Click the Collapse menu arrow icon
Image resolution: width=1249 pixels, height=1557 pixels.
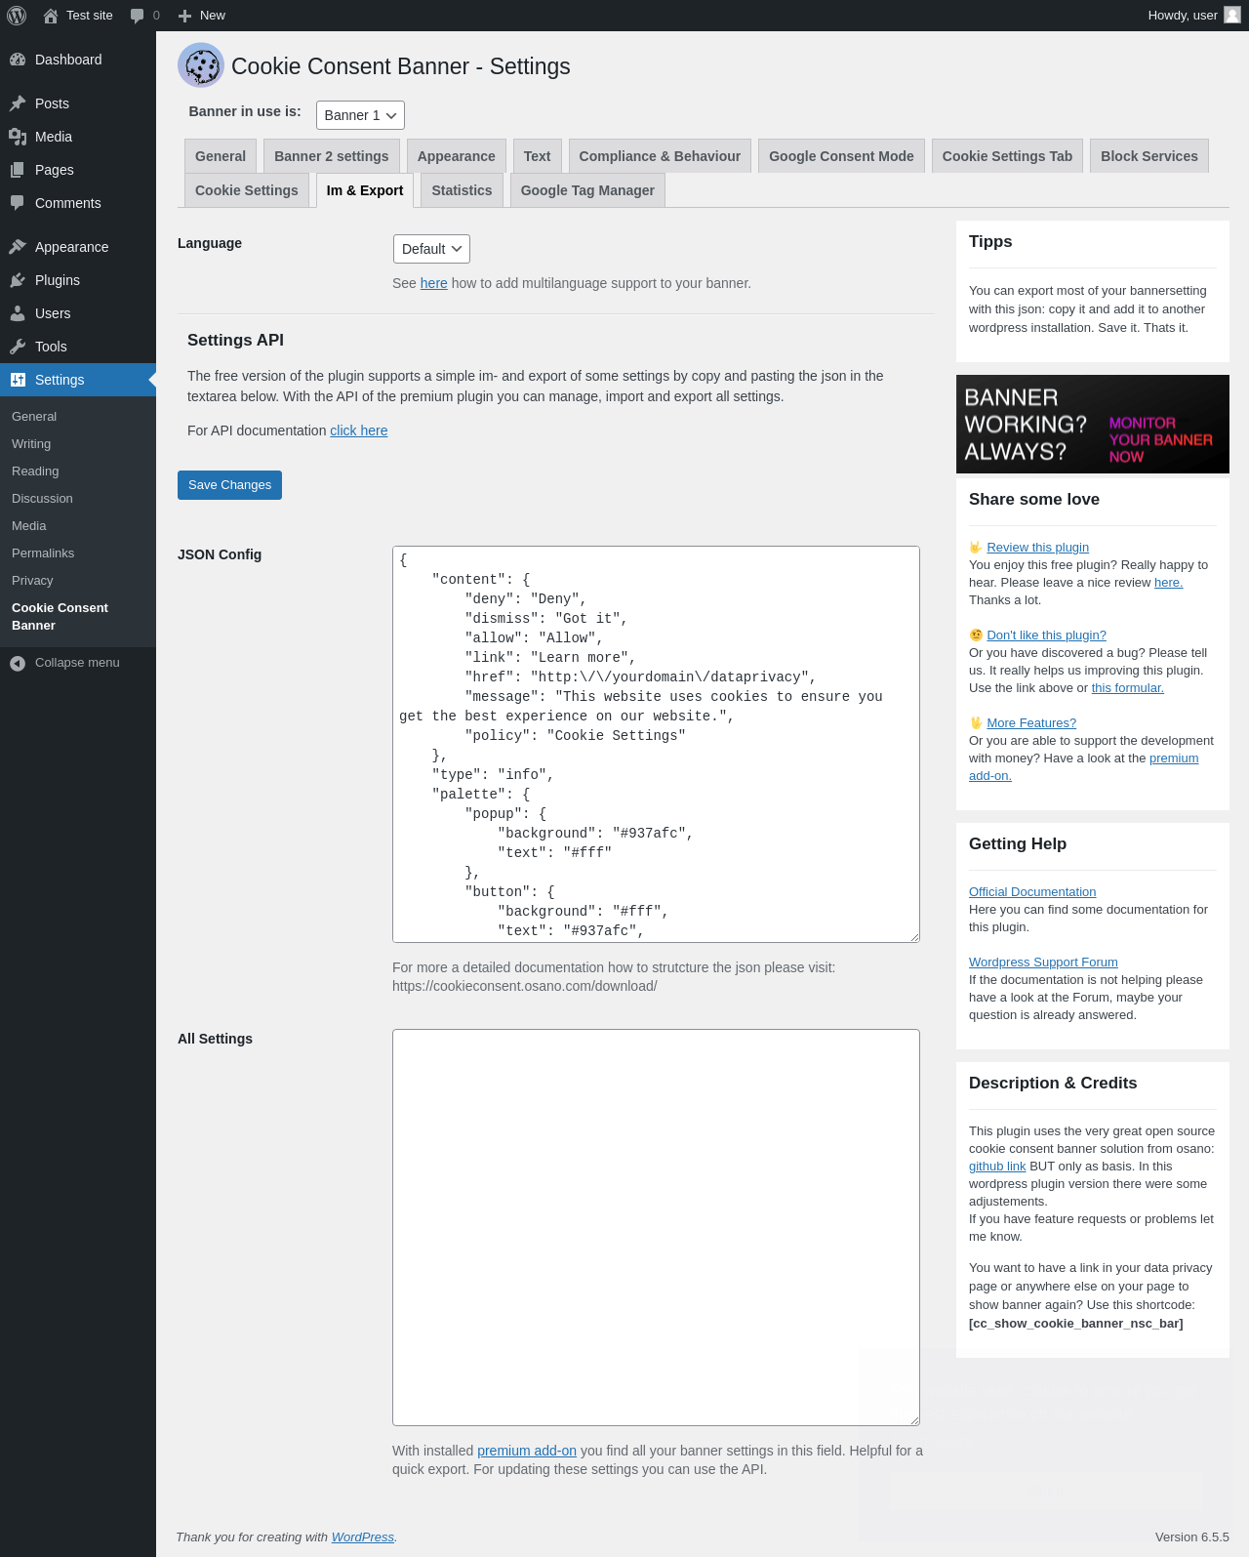tap(18, 663)
